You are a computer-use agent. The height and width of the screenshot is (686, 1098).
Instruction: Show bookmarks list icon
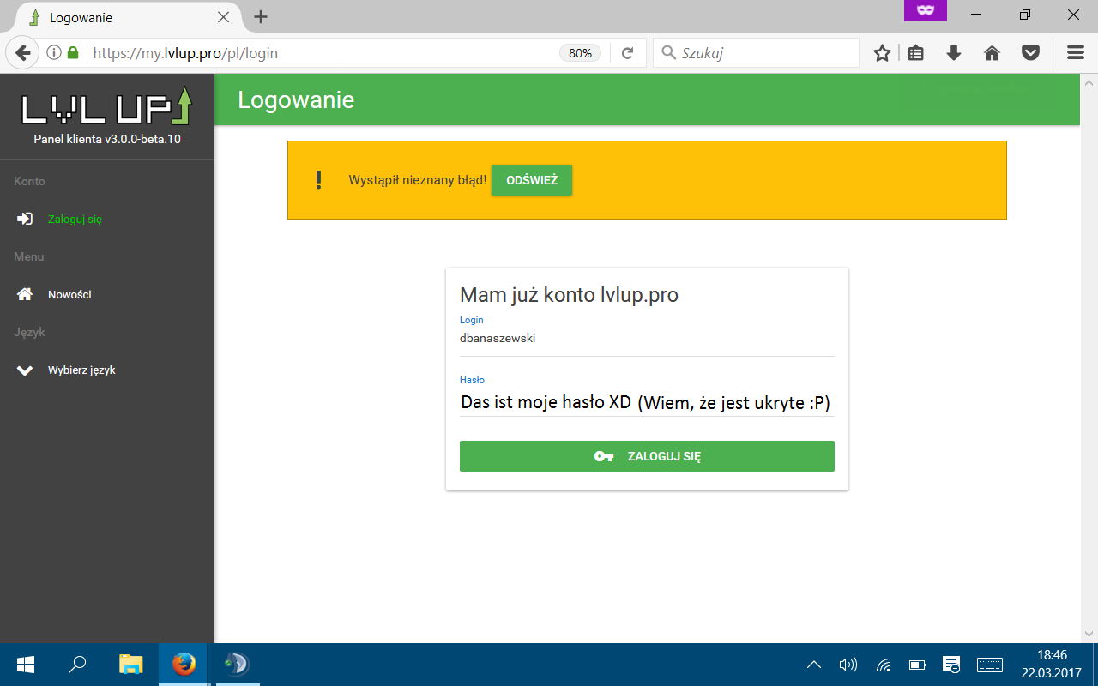click(916, 53)
